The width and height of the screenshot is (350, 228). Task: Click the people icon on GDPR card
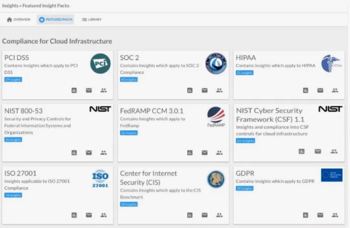coord(335,215)
